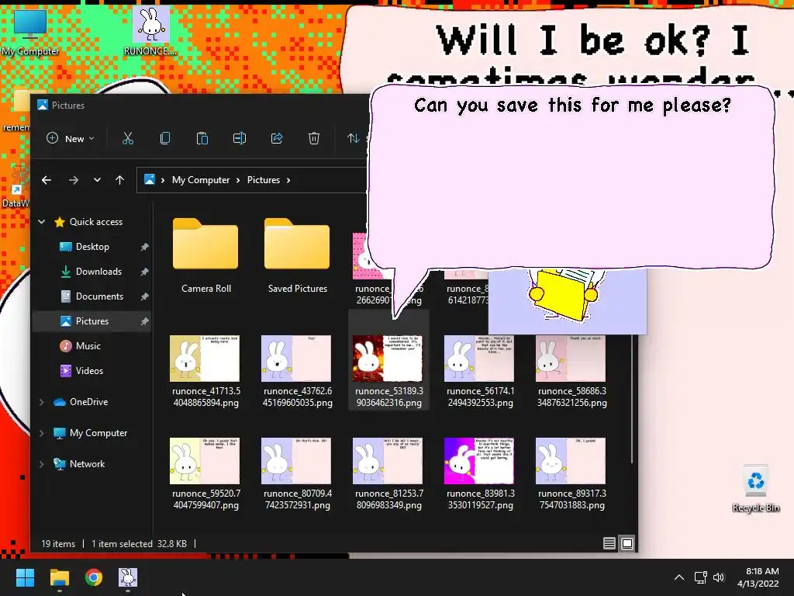Screen dimensions: 794x596
Task: Select runonce_59520 image thumbnail
Action: [205, 461]
